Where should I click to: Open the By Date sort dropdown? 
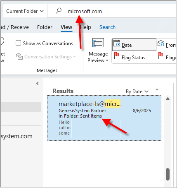tap(137, 92)
